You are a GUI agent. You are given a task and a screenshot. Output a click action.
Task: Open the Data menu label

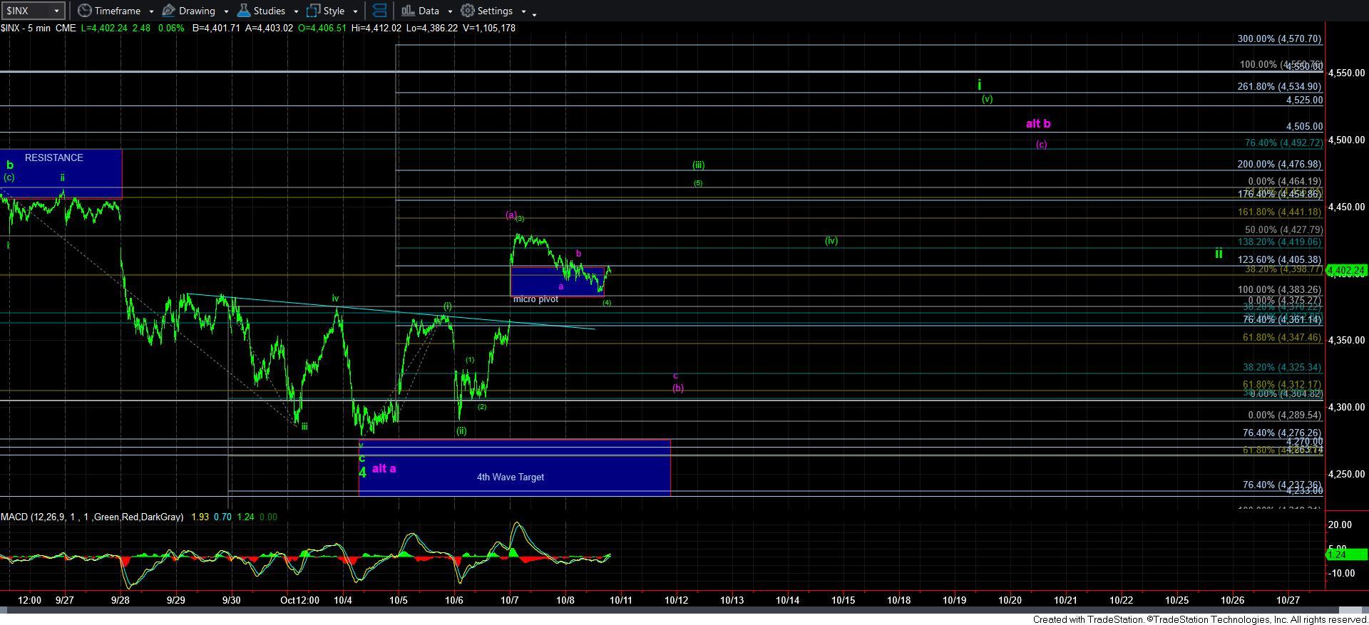(429, 11)
